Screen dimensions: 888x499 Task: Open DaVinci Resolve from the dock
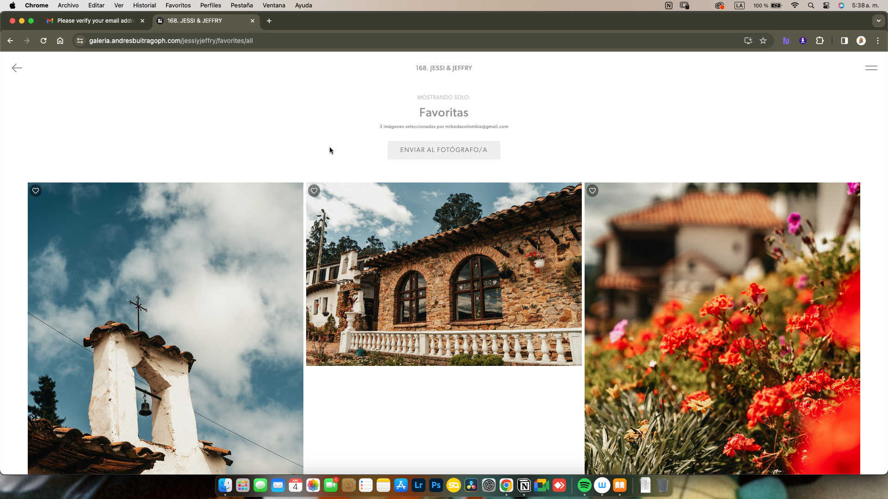(471, 485)
